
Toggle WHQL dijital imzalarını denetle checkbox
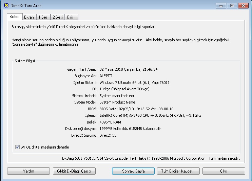point(18,147)
